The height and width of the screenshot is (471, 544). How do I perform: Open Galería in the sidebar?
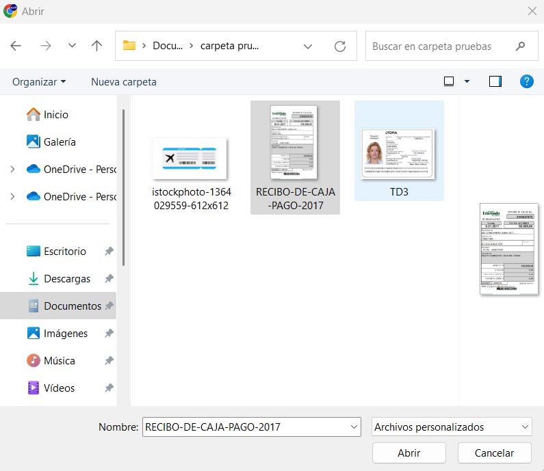(x=60, y=142)
